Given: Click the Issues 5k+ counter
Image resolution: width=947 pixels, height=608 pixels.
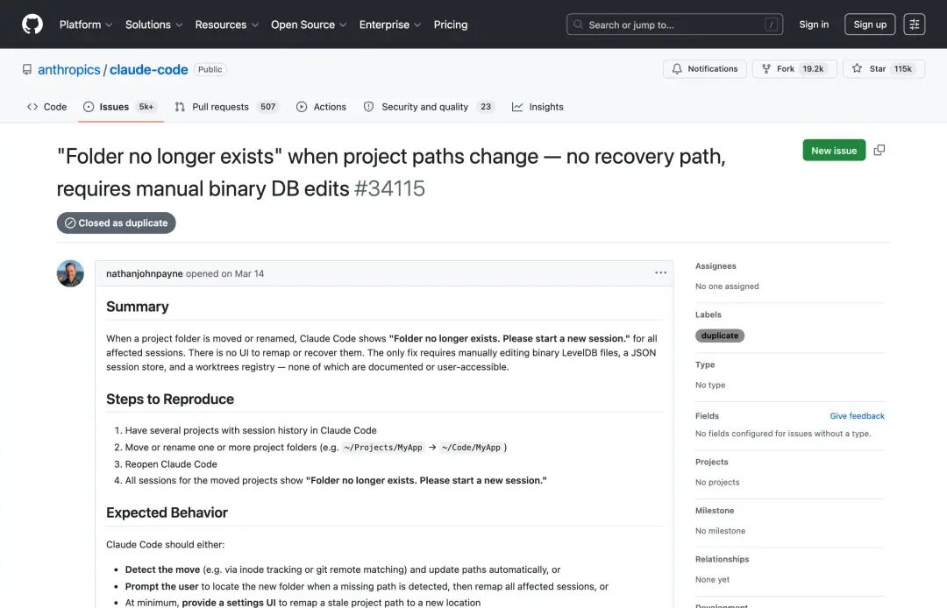Looking at the screenshot, I should (x=146, y=107).
